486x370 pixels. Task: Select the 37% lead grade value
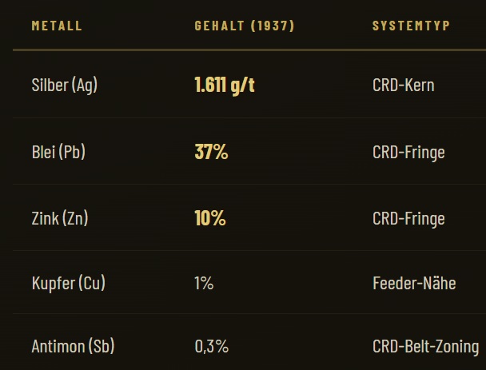[211, 152]
